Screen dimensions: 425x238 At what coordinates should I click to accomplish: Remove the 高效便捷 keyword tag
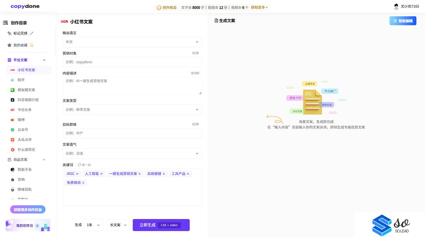tap(164, 174)
